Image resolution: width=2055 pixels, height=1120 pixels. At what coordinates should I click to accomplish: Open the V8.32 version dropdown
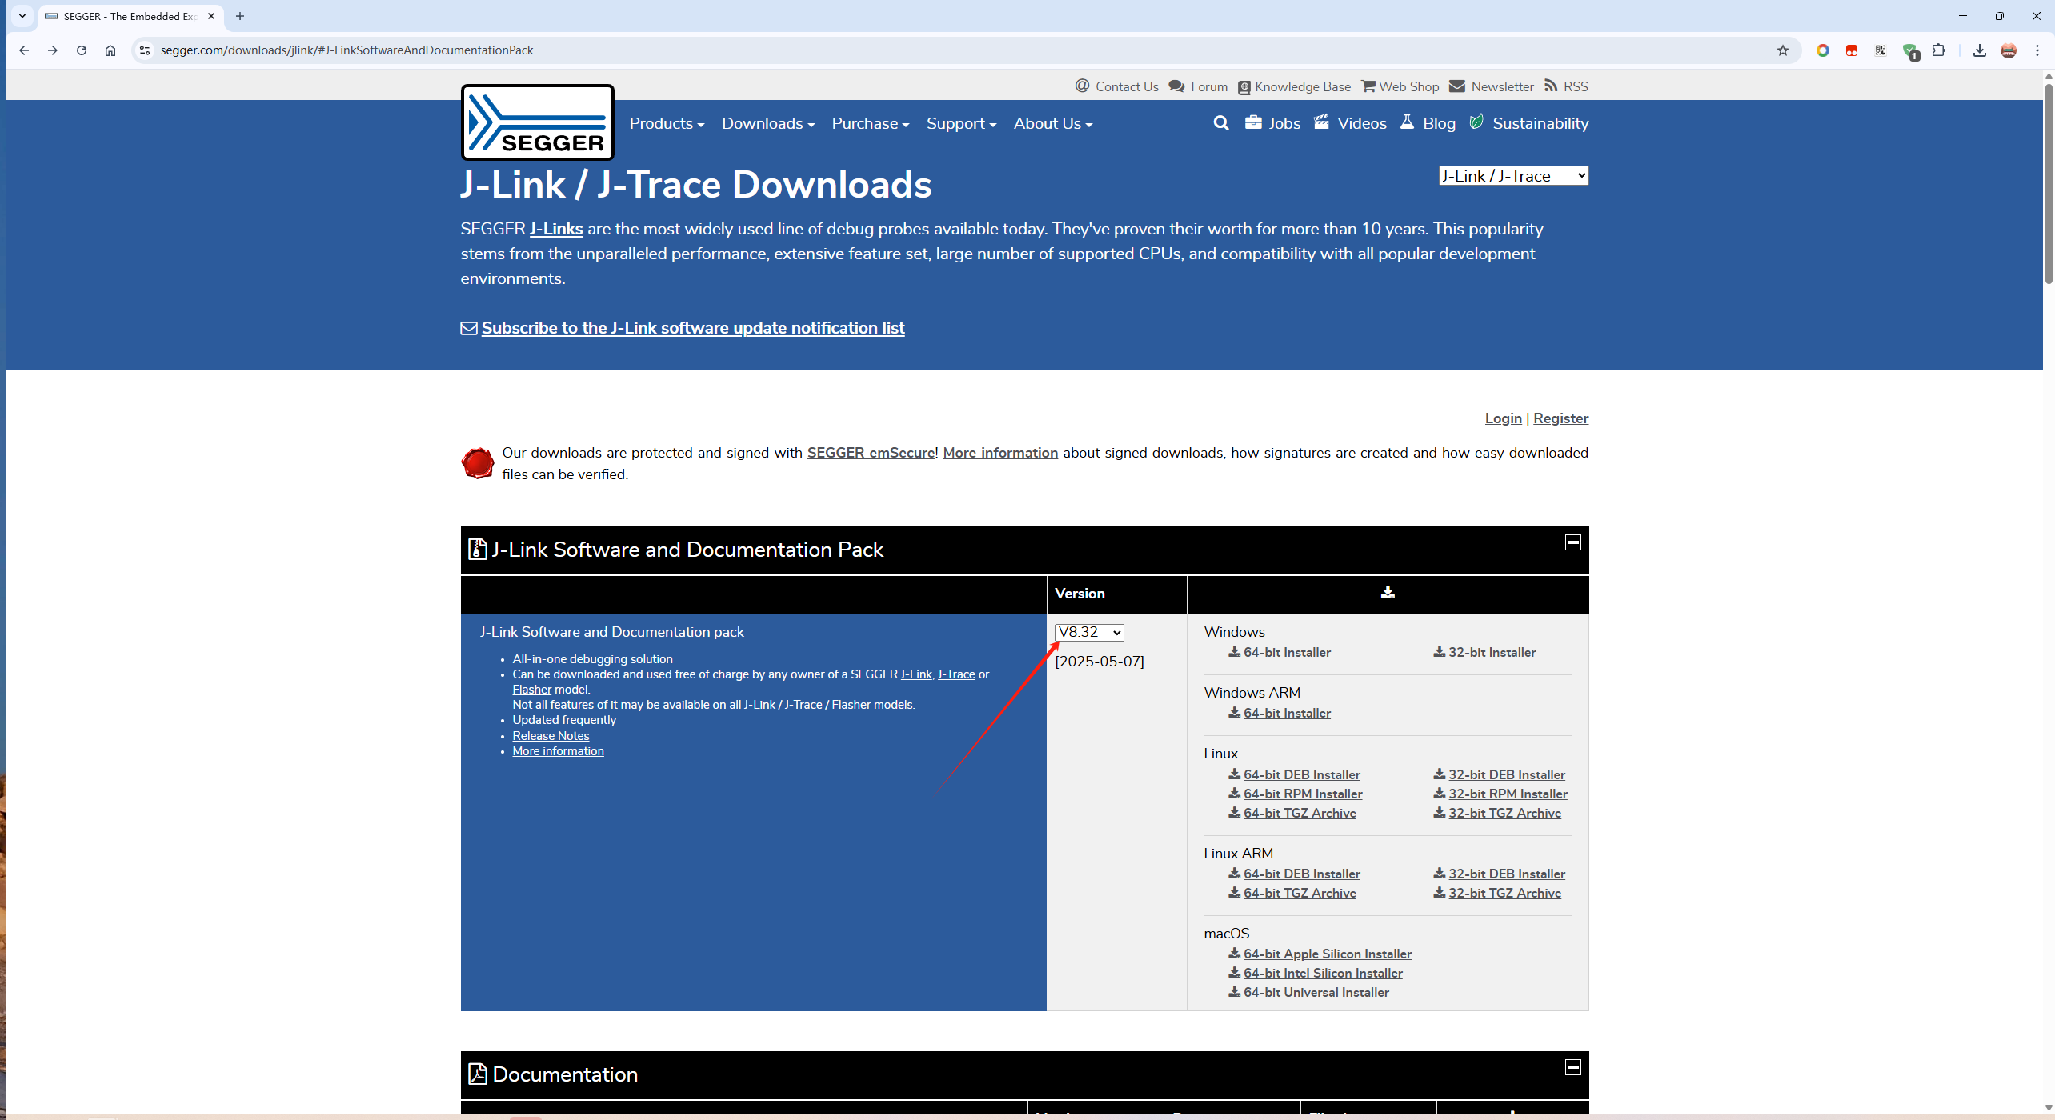(x=1088, y=632)
